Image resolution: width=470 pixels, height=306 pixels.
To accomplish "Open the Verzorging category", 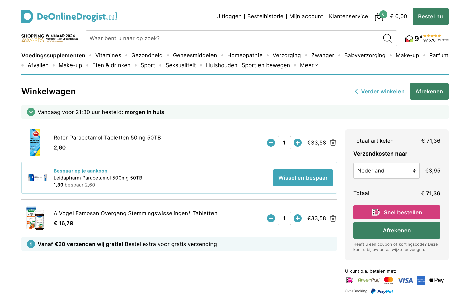I will 287,55.
